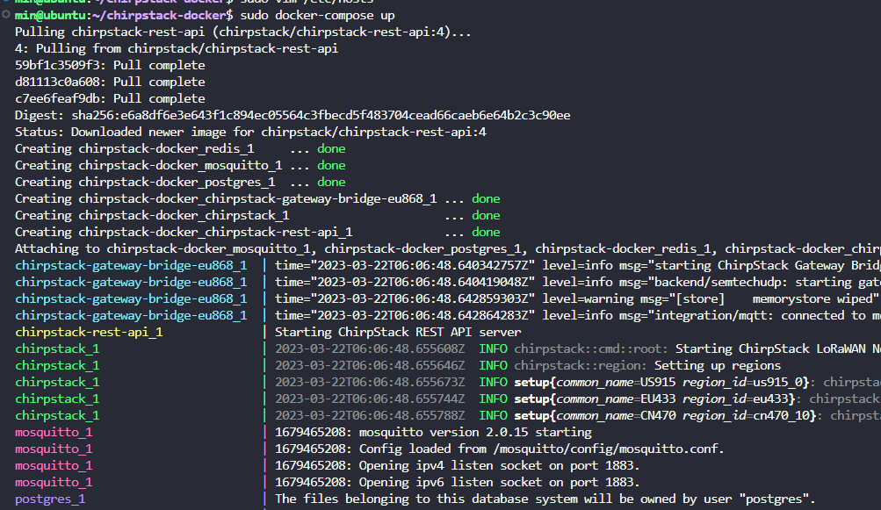881x510 pixels.
Task: Click the CN470 region setup log line
Action: (571, 415)
